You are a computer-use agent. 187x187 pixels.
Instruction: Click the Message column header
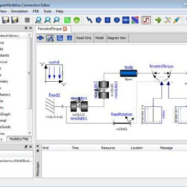click(x=167, y=148)
